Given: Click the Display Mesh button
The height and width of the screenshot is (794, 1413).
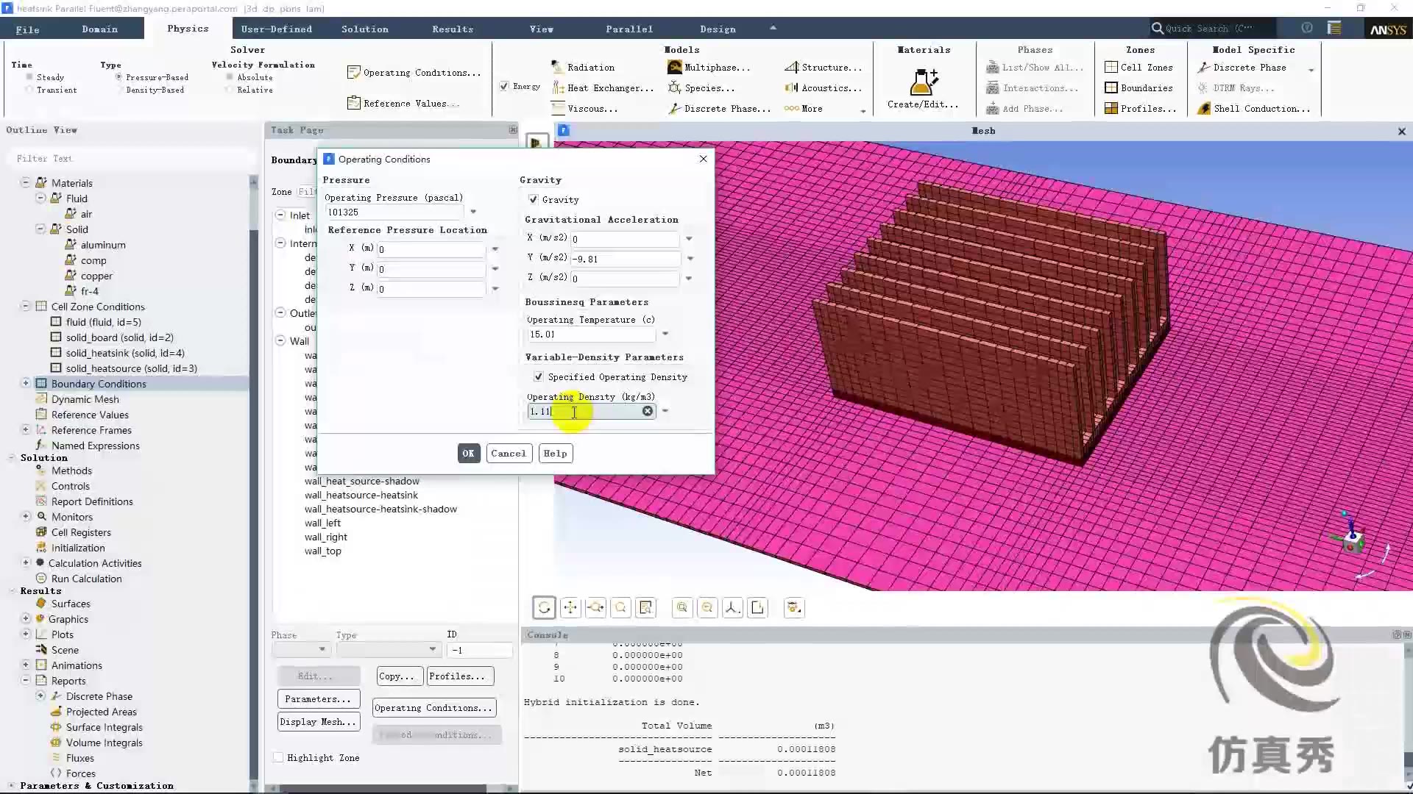Looking at the screenshot, I should (x=318, y=722).
